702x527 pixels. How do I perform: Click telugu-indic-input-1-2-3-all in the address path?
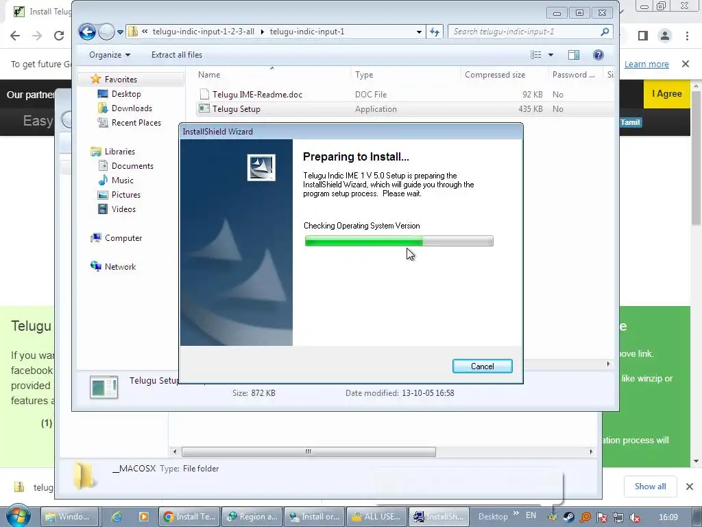tap(203, 32)
